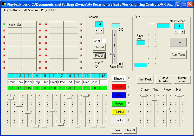Image resolution: width=194 pixels, height=136 pixels.
Task: Tick the checkbox beside Smoke
Action: 129,120
